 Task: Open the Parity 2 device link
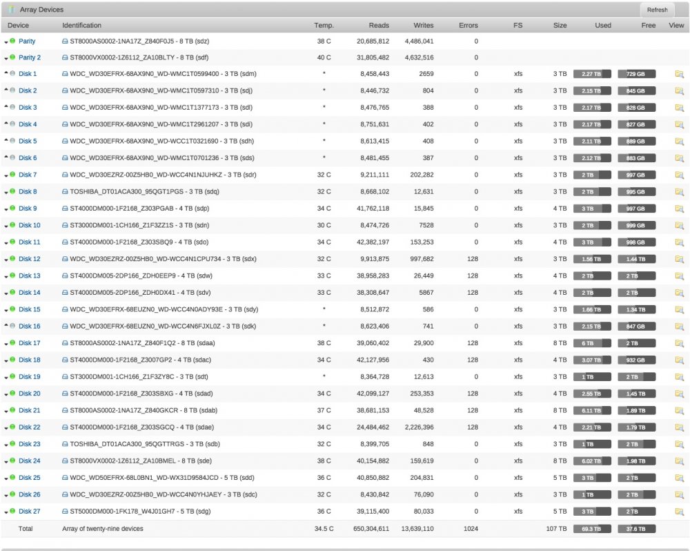click(x=30, y=57)
